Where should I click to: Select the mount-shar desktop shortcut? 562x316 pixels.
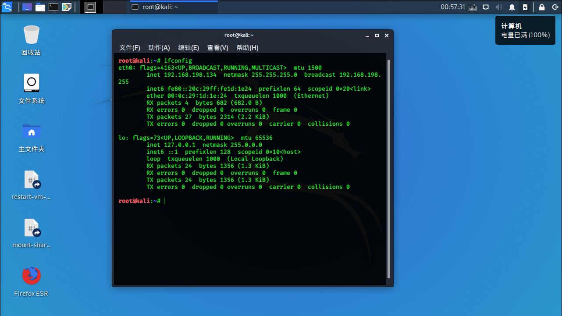click(31, 233)
